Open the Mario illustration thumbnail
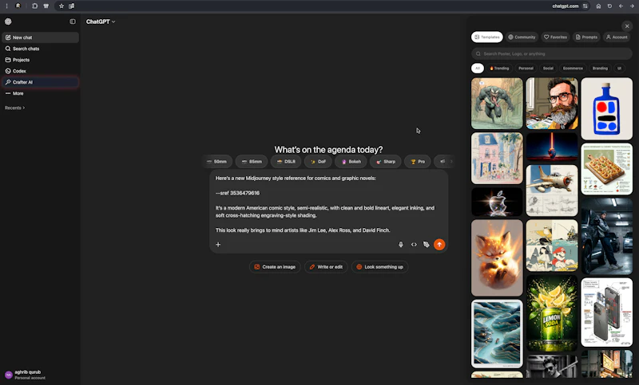The width and height of the screenshot is (639, 385). (x=552, y=246)
